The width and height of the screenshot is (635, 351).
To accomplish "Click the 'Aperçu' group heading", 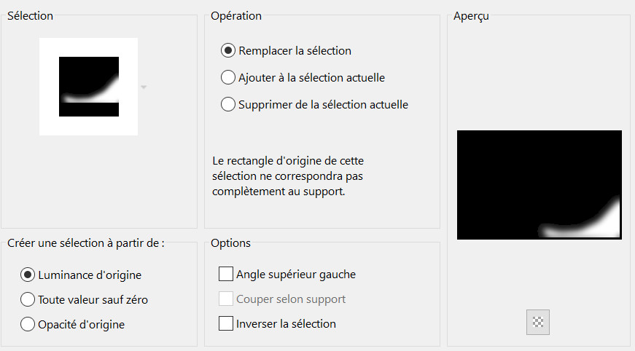I will click(x=471, y=16).
